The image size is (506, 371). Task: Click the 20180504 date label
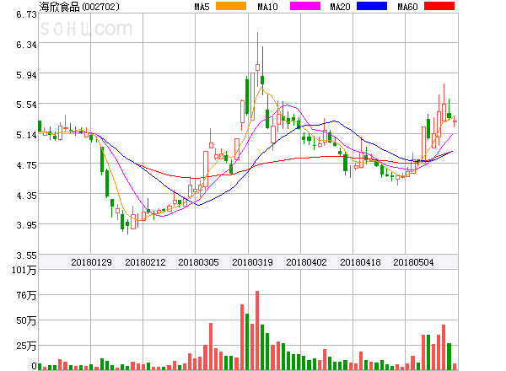tap(413, 262)
